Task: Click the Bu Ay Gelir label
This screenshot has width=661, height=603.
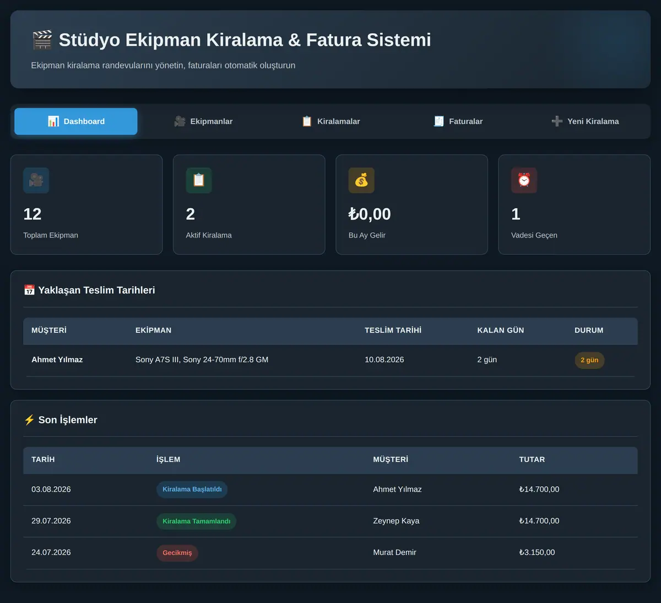Action: click(x=367, y=235)
